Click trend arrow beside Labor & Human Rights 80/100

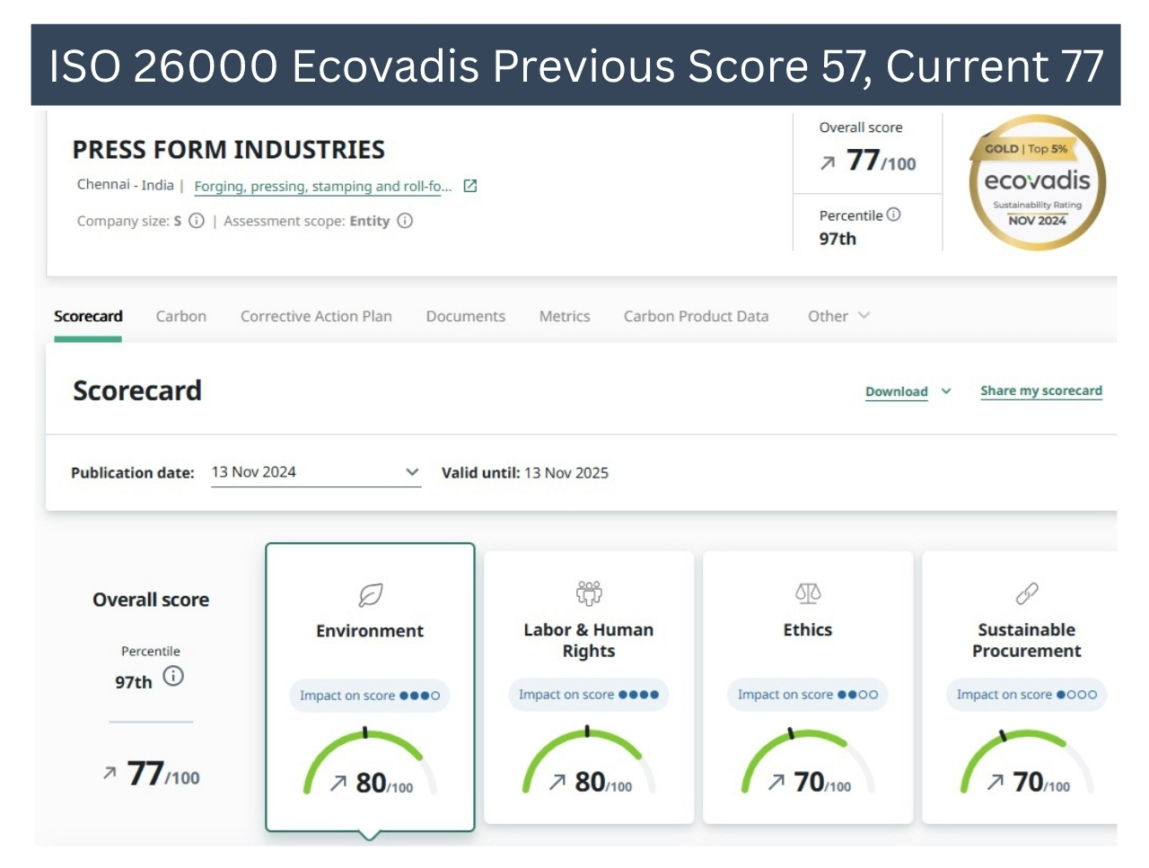[x=557, y=783]
